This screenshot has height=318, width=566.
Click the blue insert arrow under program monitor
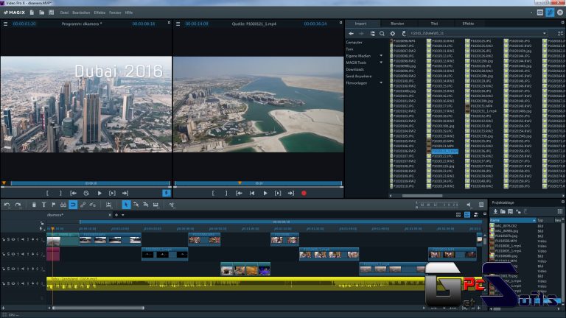pos(166,193)
